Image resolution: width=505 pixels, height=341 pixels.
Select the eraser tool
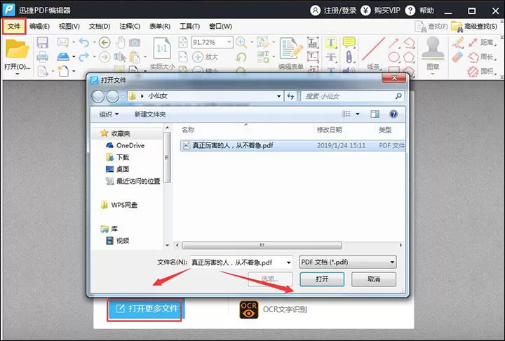tap(457, 57)
